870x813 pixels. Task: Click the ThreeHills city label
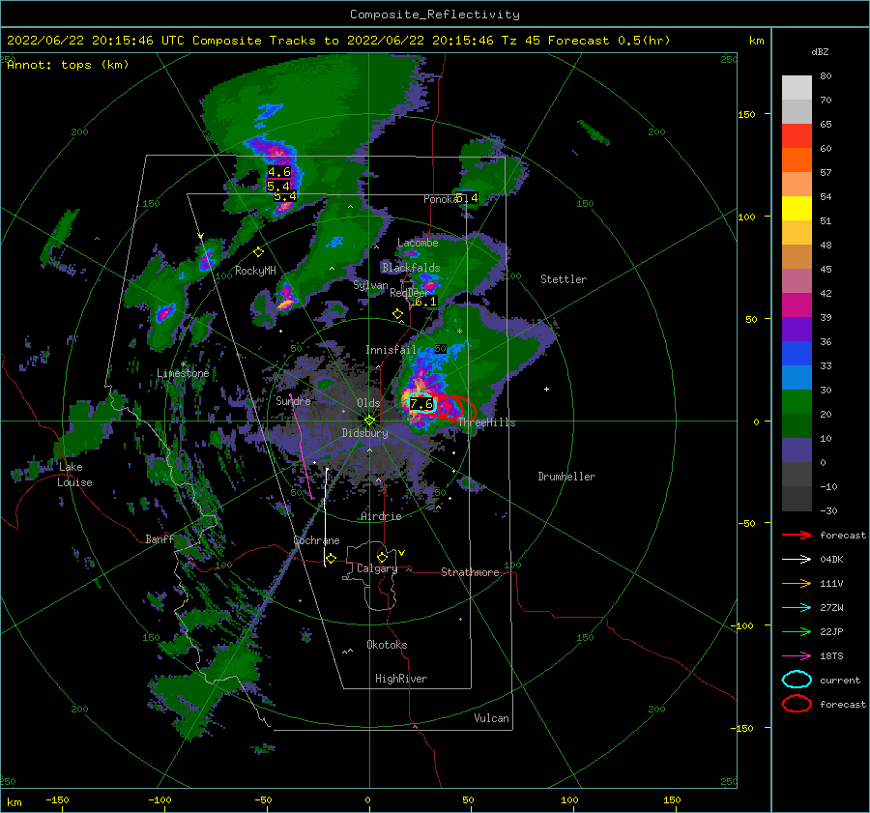(x=486, y=422)
